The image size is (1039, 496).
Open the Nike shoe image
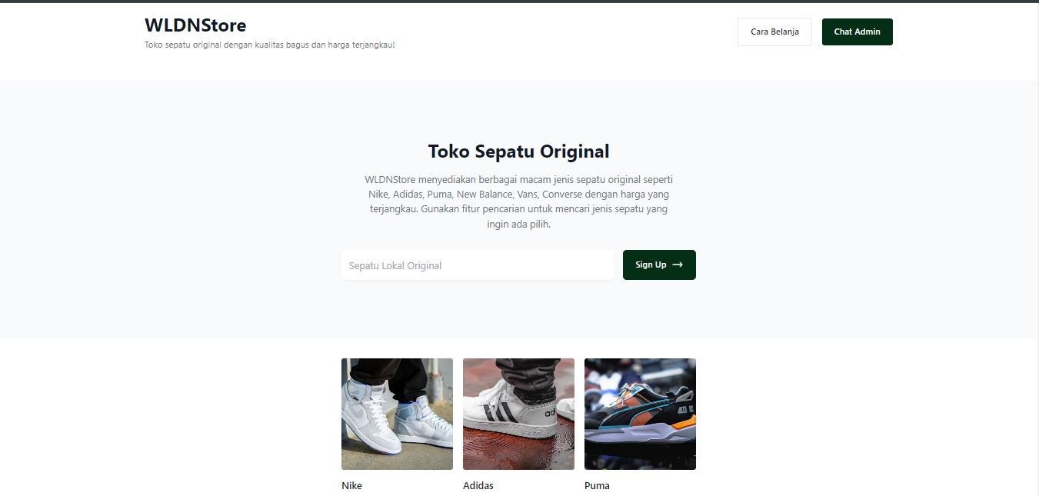(x=397, y=414)
